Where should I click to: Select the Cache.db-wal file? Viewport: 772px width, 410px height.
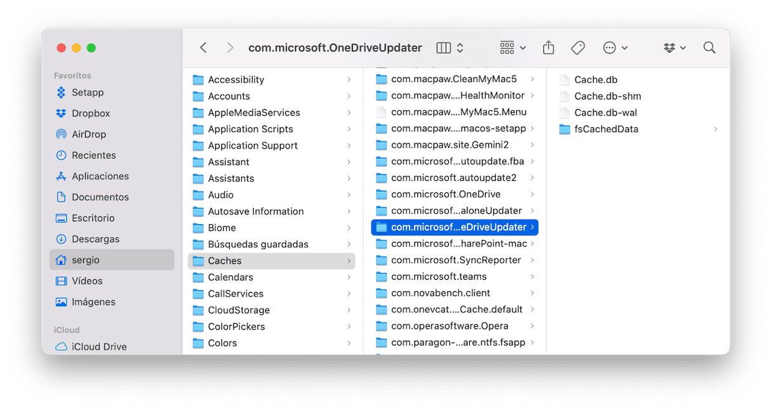click(605, 113)
